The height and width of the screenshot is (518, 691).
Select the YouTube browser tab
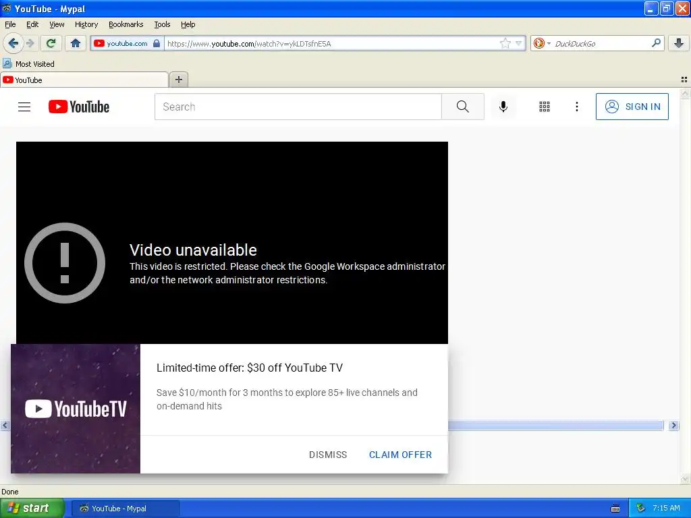[x=84, y=80]
